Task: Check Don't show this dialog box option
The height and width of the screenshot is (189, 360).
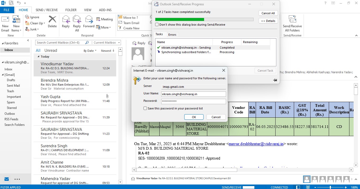Action: click(x=157, y=25)
